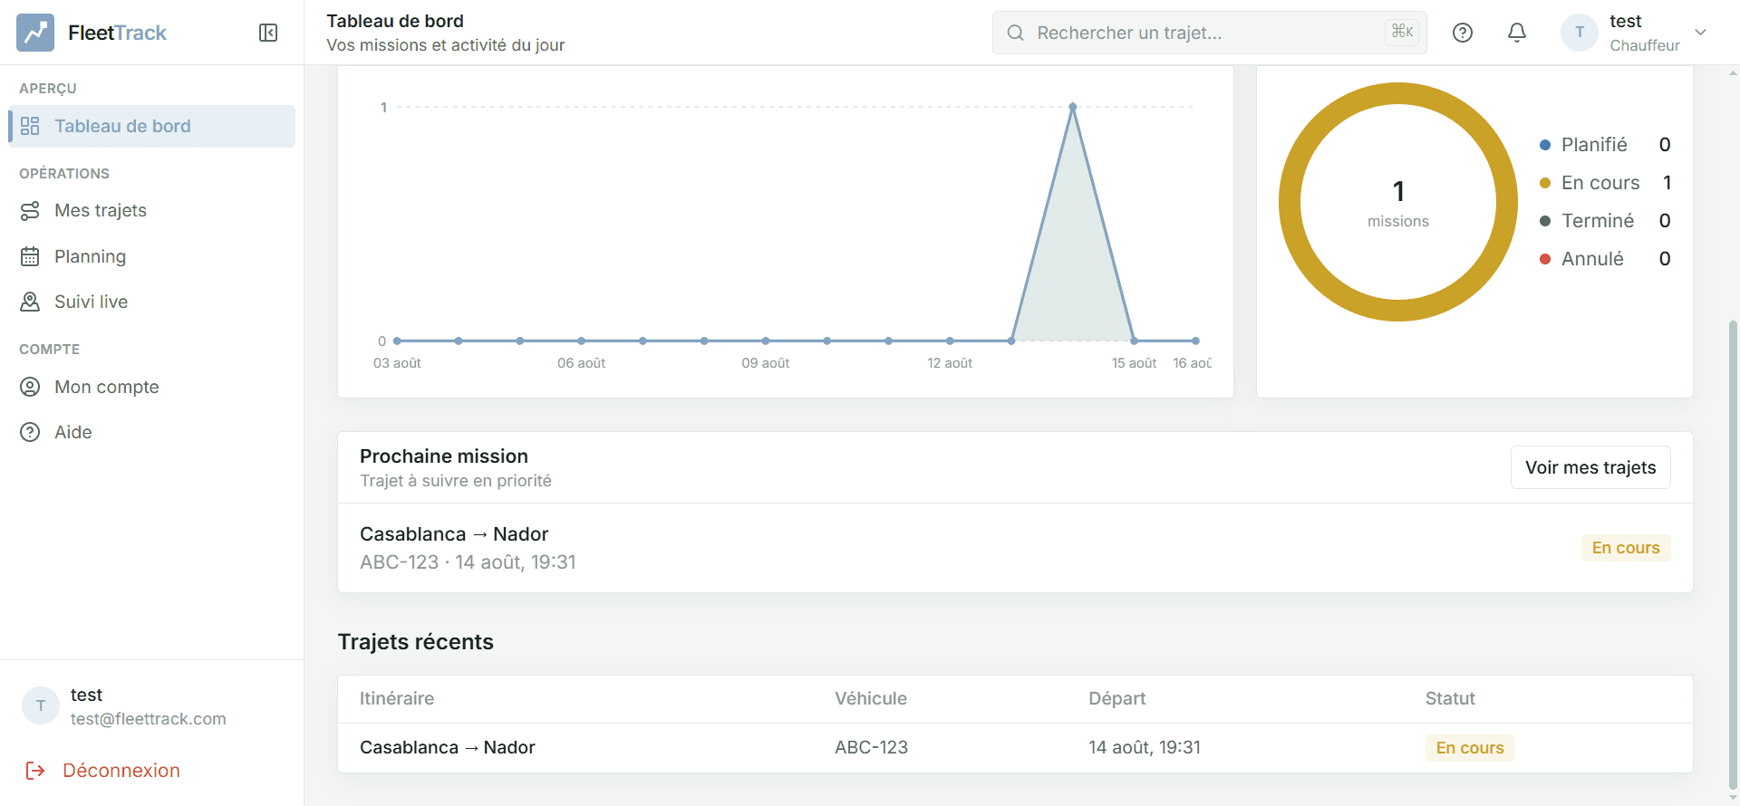Click the FleetTrack logo icon

(35, 33)
